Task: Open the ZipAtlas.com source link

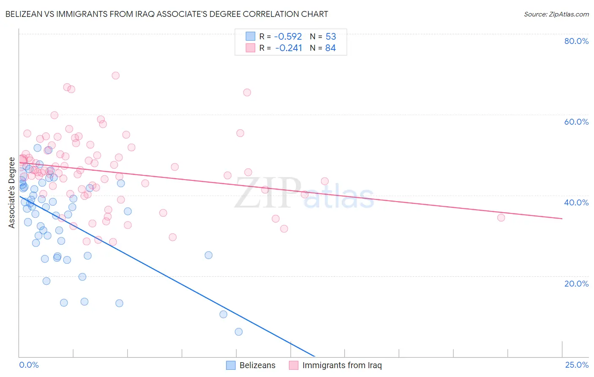Action: (x=556, y=14)
